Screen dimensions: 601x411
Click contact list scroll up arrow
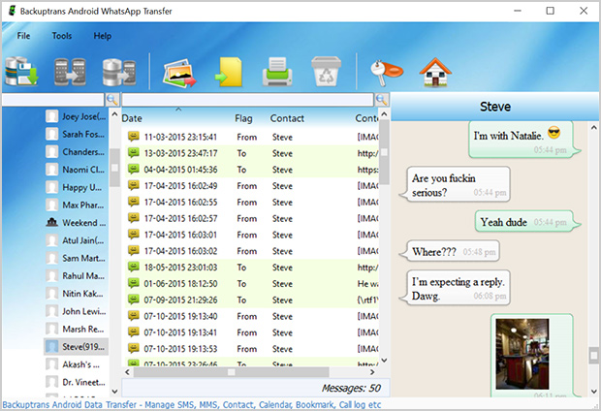click(114, 114)
